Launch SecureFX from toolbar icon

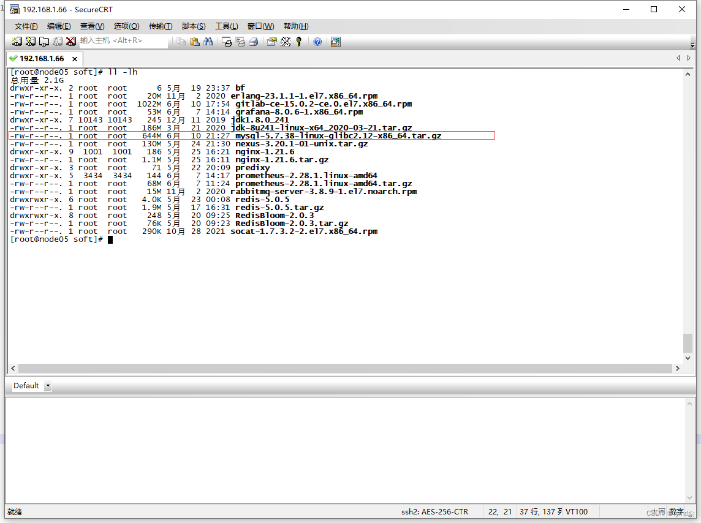pyautogui.click(x=335, y=42)
